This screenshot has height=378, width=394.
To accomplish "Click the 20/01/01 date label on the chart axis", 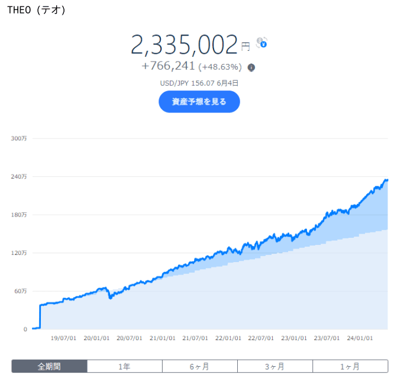I will click(x=96, y=339).
